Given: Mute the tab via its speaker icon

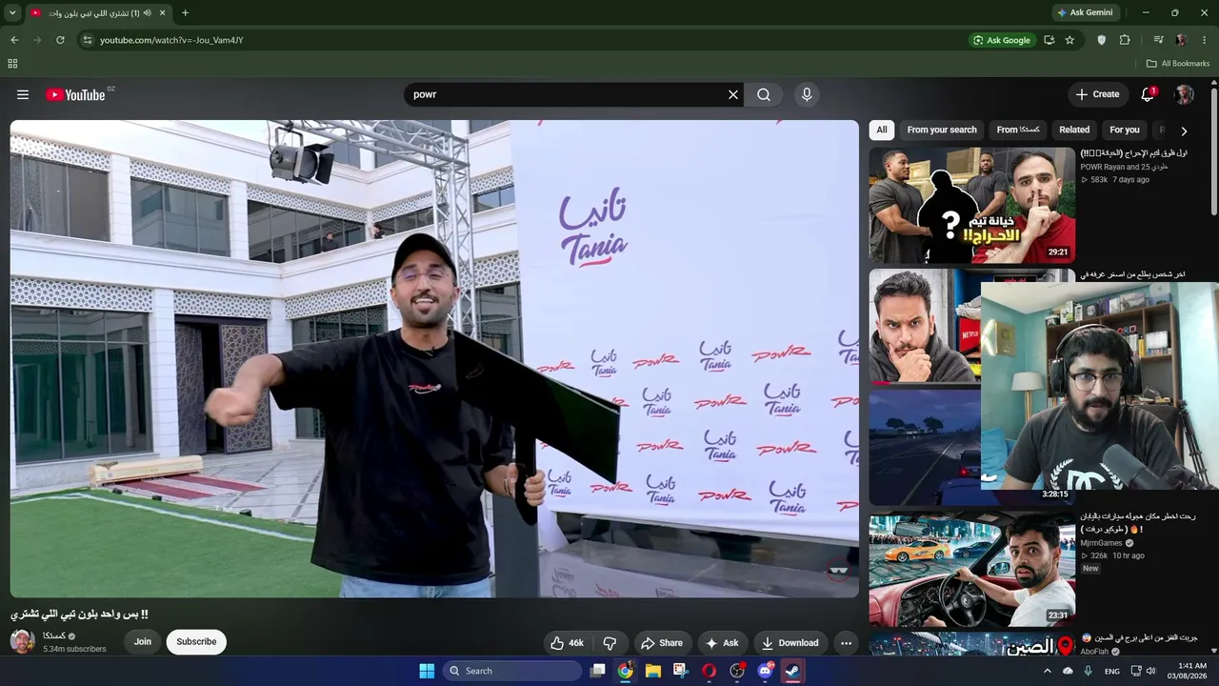Looking at the screenshot, I should [147, 13].
